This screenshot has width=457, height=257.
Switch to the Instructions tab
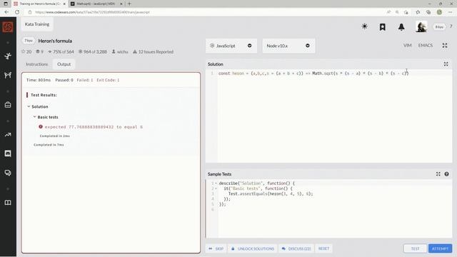coord(36,64)
